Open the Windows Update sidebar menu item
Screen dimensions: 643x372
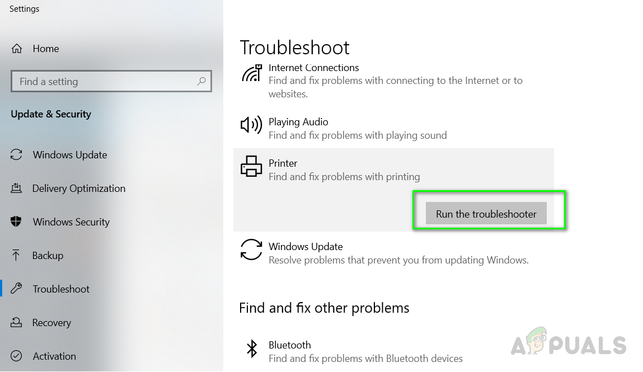(x=69, y=155)
